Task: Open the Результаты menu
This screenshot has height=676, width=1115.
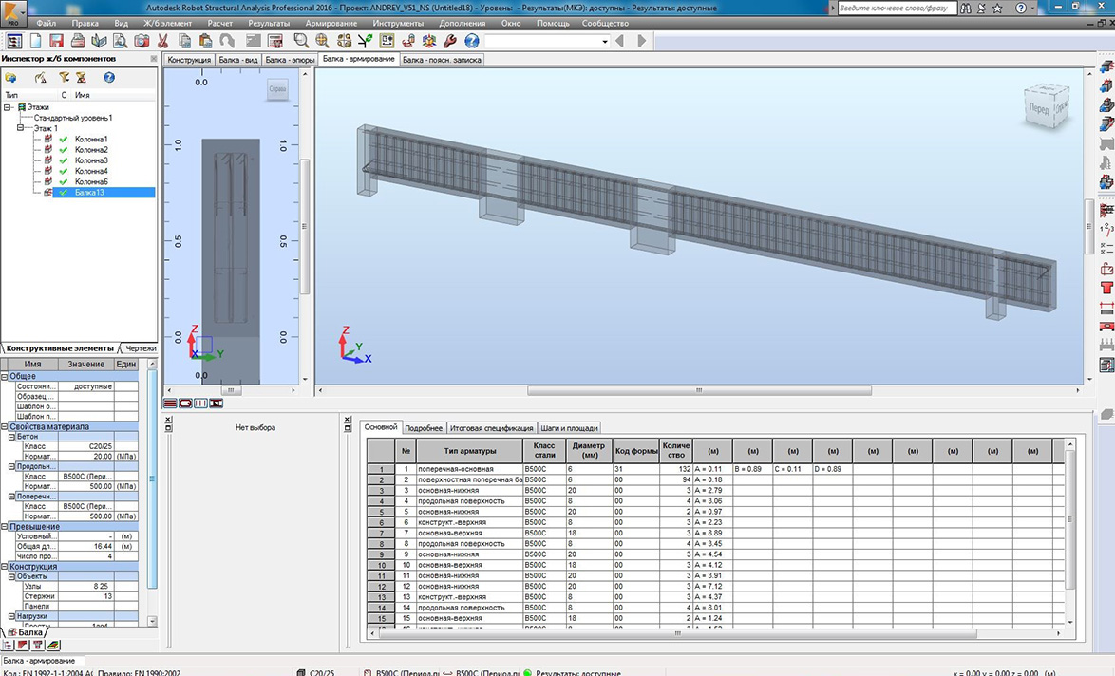Action: point(269,23)
